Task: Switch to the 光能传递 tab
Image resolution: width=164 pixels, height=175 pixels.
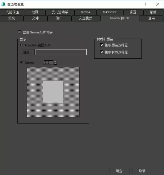Action: [12, 12]
